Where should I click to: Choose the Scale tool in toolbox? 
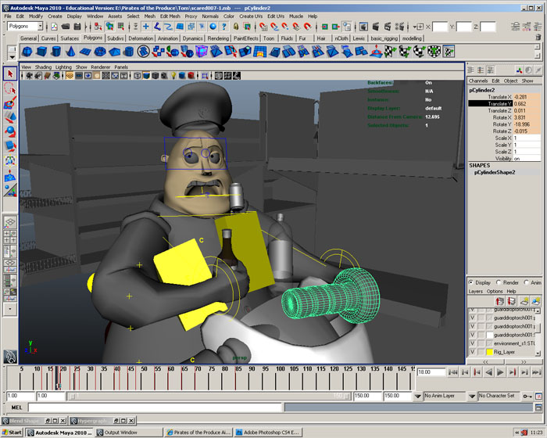(x=10, y=146)
